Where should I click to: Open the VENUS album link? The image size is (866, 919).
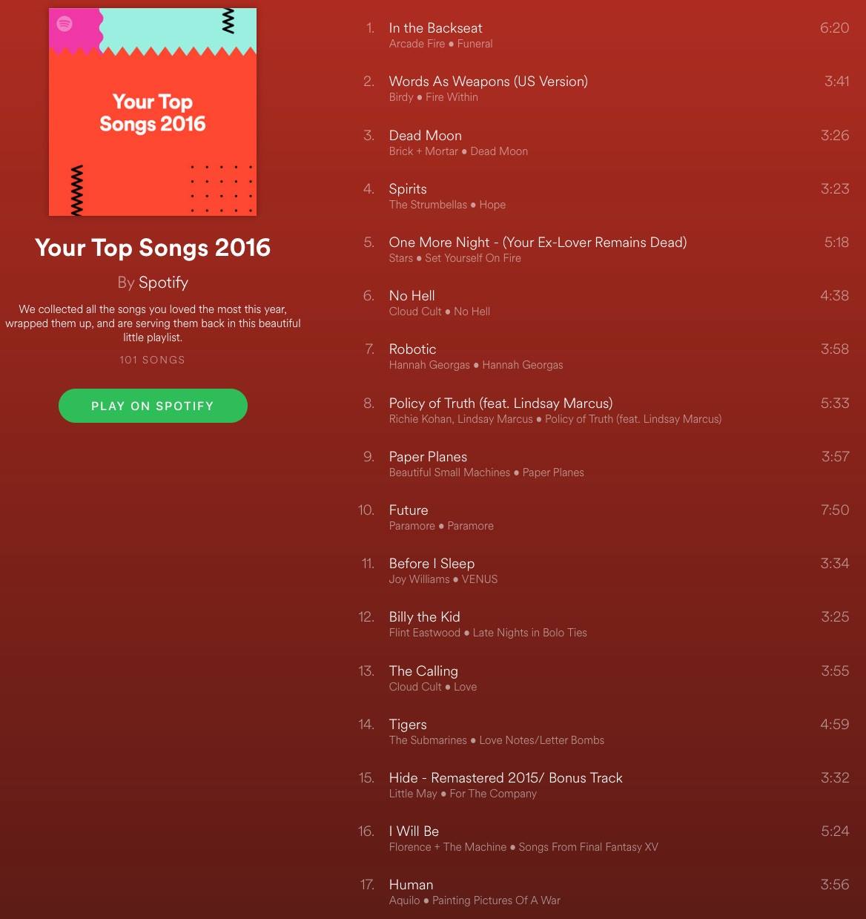point(480,579)
